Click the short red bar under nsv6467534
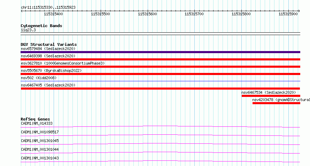This screenshot has width=310, height=166. tap(271, 96)
